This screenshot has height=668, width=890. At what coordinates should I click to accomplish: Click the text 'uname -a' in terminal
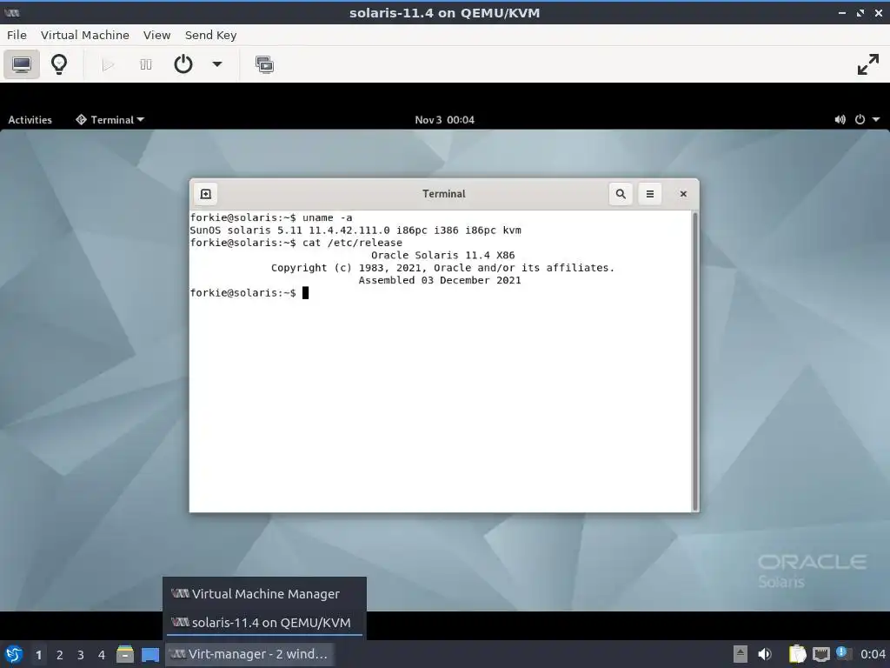tap(327, 217)
